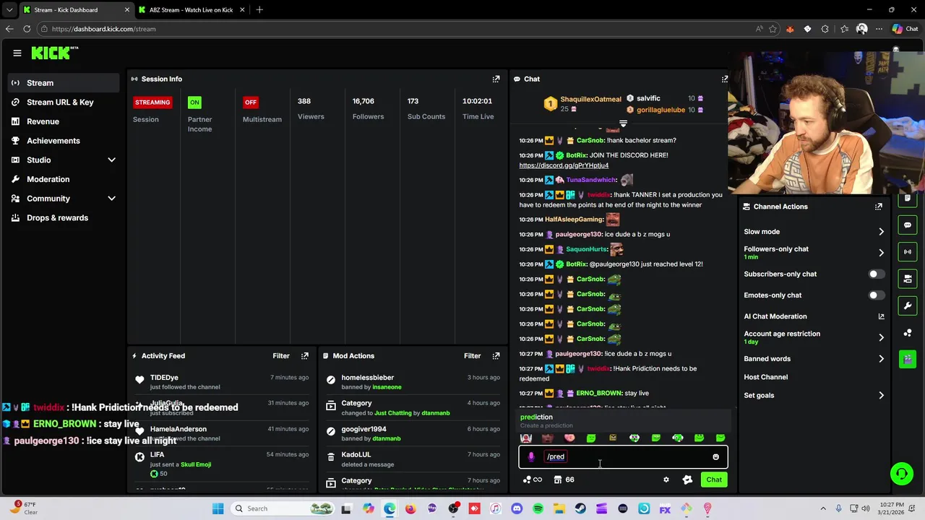Open Steam from the taskbar
This screenshot has width=925, height=520.
click(x=580, y=508)
